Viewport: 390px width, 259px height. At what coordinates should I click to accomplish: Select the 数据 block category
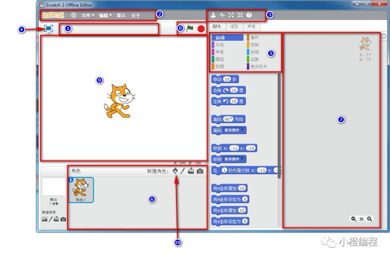coord(227,67)
